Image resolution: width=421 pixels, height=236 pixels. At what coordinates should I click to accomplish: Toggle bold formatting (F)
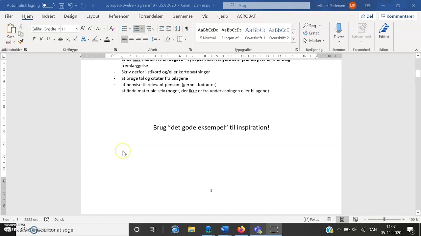click(34, 39)
